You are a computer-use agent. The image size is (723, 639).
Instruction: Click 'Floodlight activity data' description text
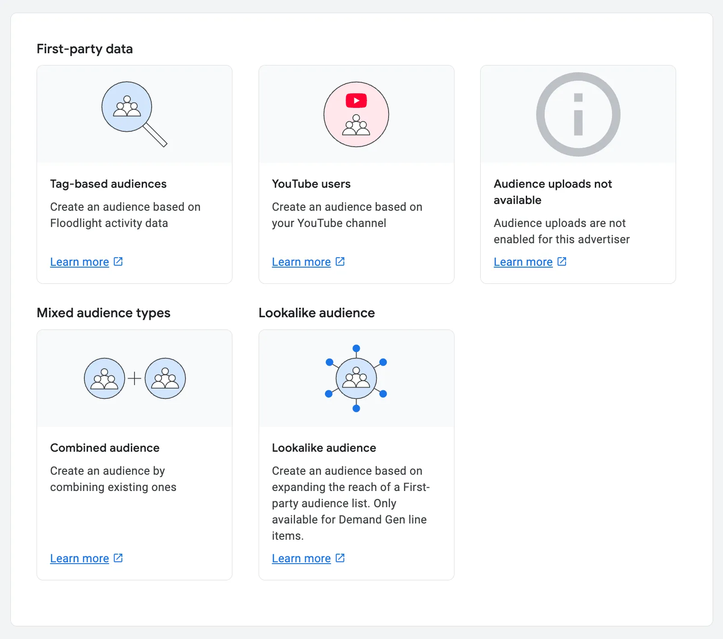(x=109, y=223)
